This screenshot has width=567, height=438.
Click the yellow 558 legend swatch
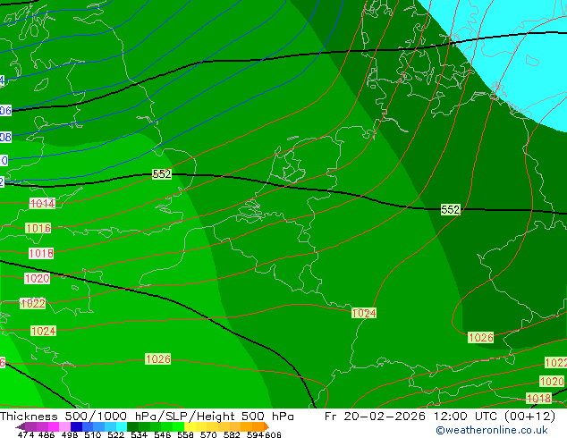point(190,426)
